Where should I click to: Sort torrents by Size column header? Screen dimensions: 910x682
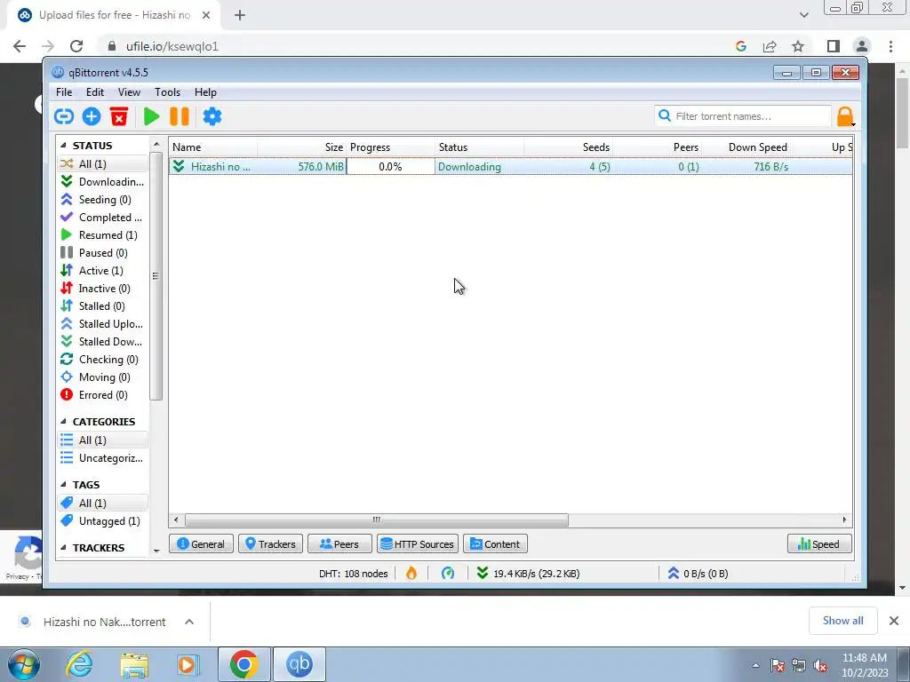302,147
